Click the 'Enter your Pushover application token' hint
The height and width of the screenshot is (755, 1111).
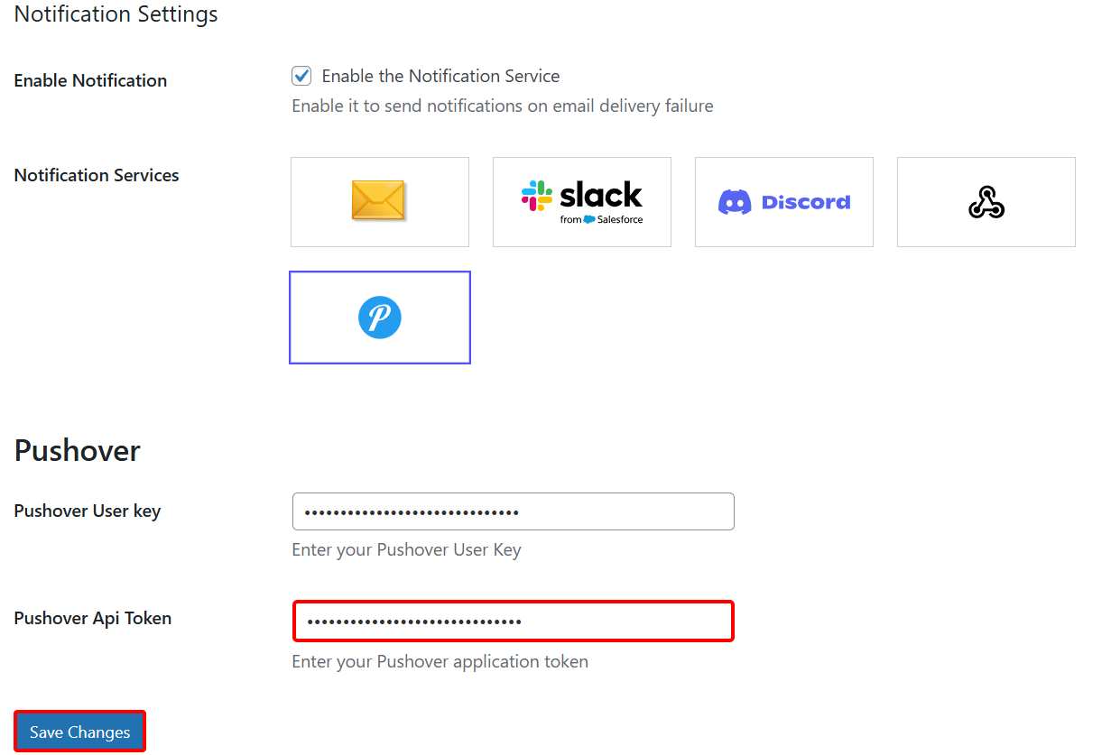point(440,662)
